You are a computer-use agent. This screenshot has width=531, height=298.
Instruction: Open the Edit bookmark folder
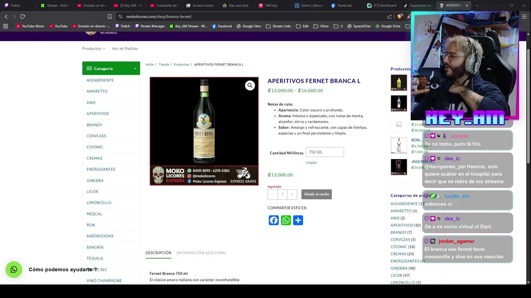(x=302, y=26)
